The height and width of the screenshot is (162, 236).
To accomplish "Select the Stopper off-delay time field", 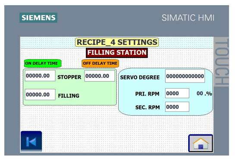I will tap(100, 76).
